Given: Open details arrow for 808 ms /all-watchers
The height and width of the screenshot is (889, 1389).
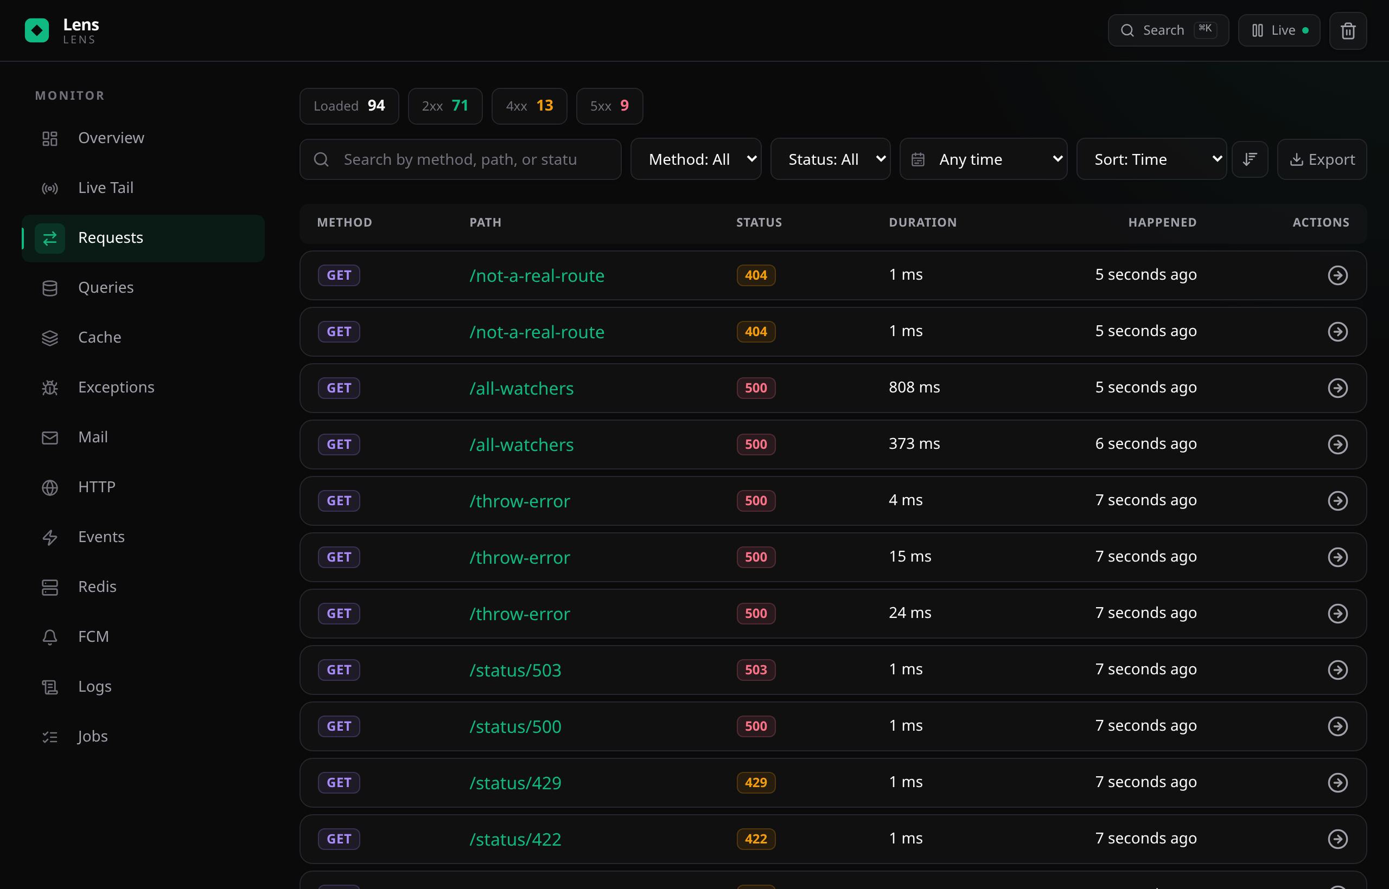Looking at the screenshot, I should (x=1337, y=388).
